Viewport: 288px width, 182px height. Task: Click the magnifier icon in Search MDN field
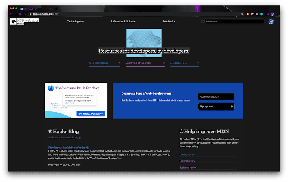204,21
